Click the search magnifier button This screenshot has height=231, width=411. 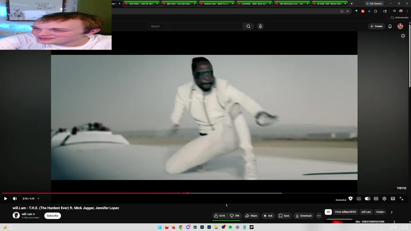(248, 26)
